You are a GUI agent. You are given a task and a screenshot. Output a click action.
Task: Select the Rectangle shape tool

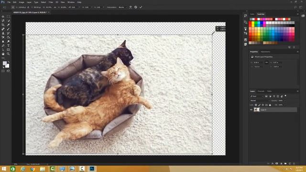click(x=8, y=50)
